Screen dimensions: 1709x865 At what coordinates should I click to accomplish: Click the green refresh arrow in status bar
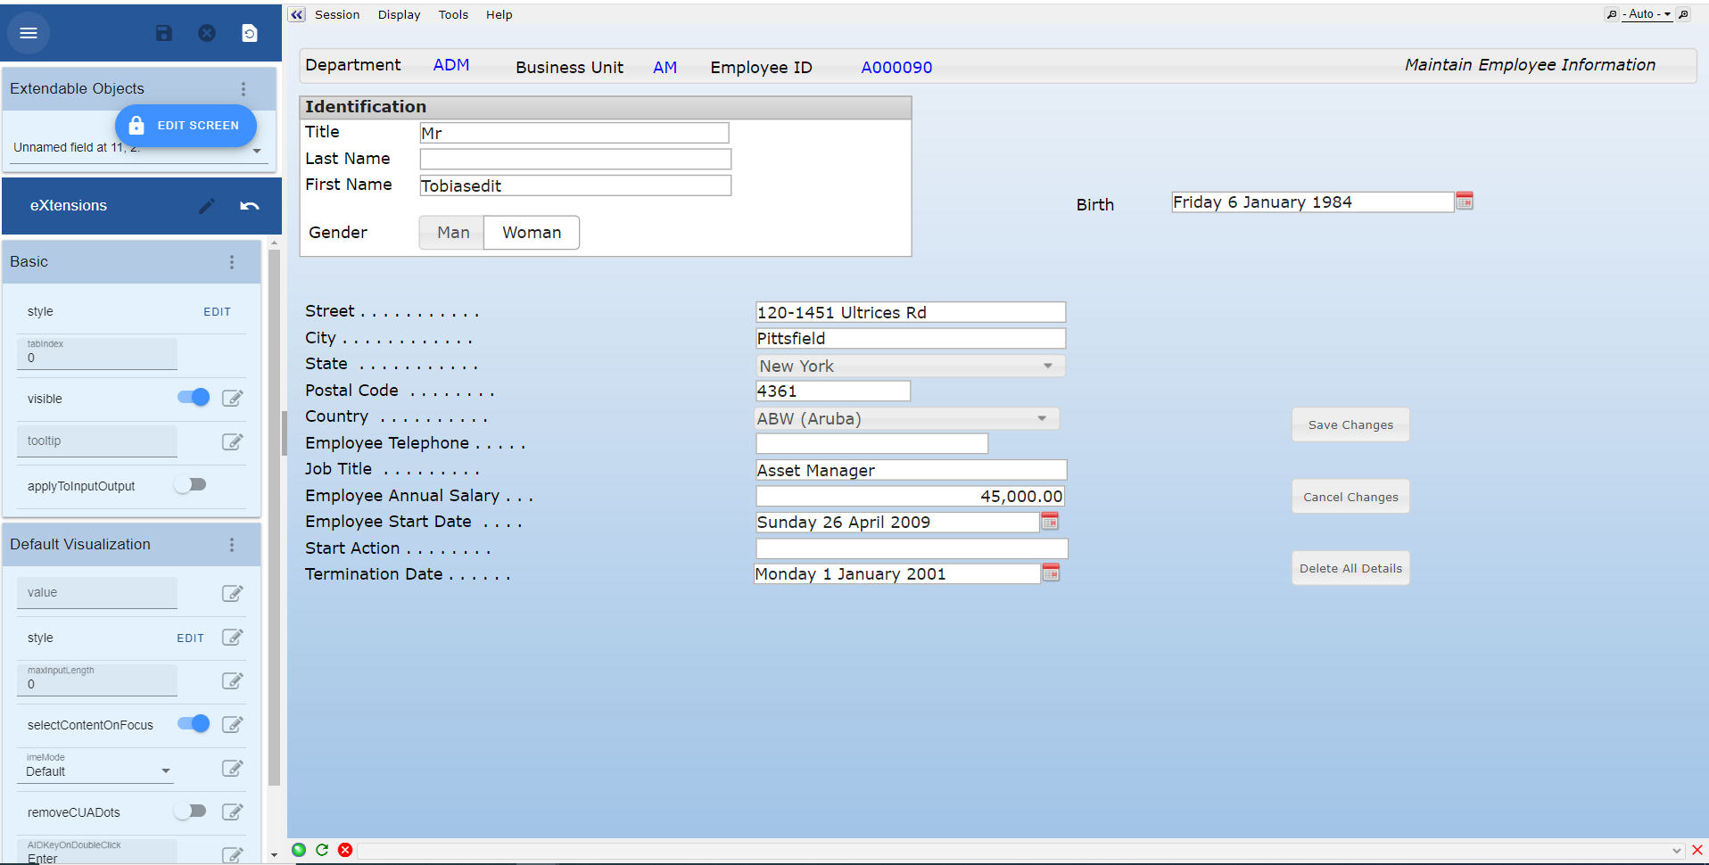point(322,850)
